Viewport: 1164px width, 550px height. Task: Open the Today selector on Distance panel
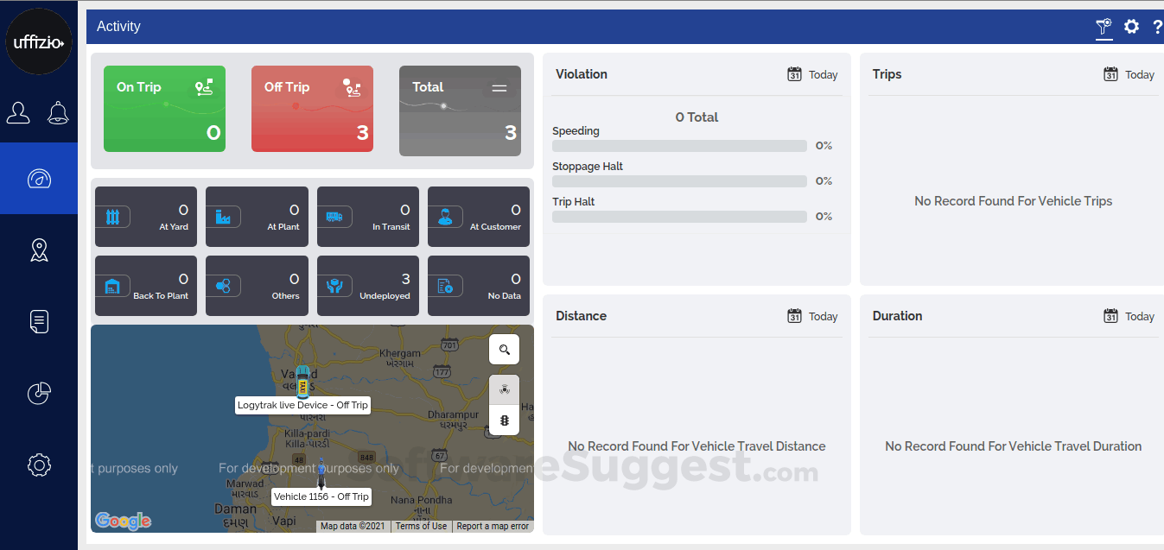point(811,316)
